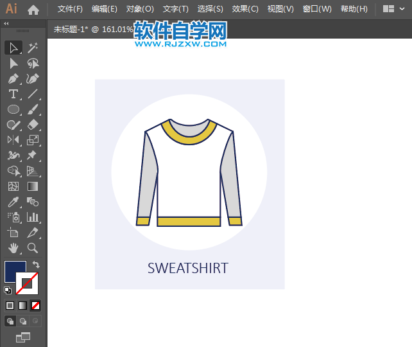412x347 pixels.
Task: Click the Home icon
Action: pos(33,10)
